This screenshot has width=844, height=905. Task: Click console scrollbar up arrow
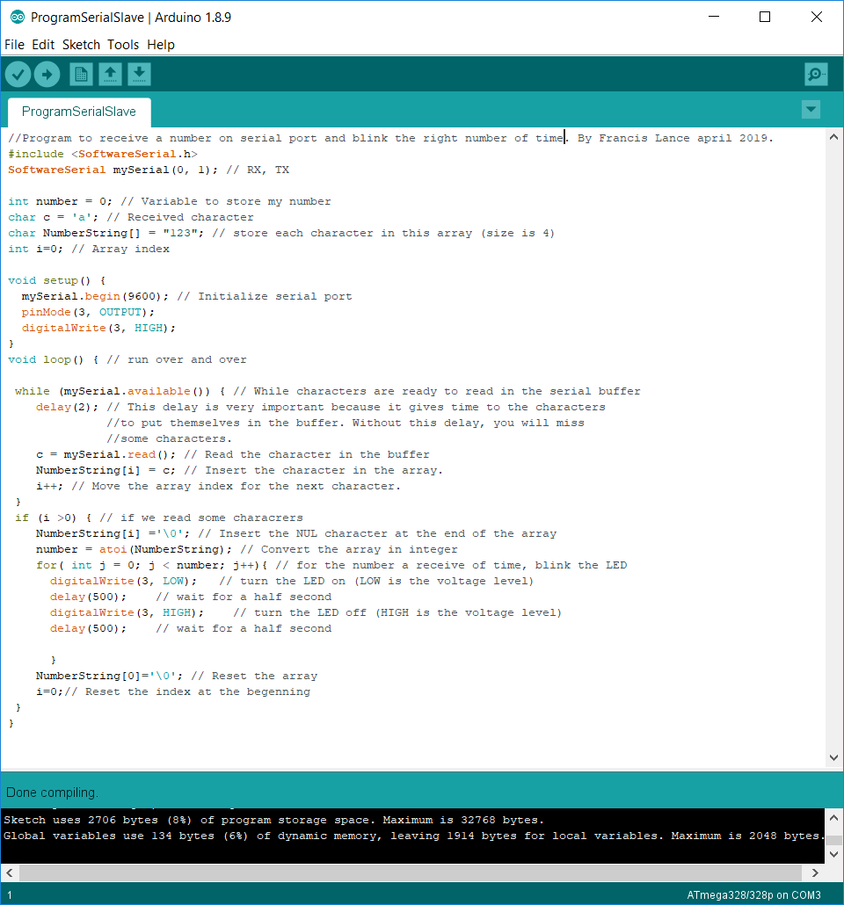point(833,818)
